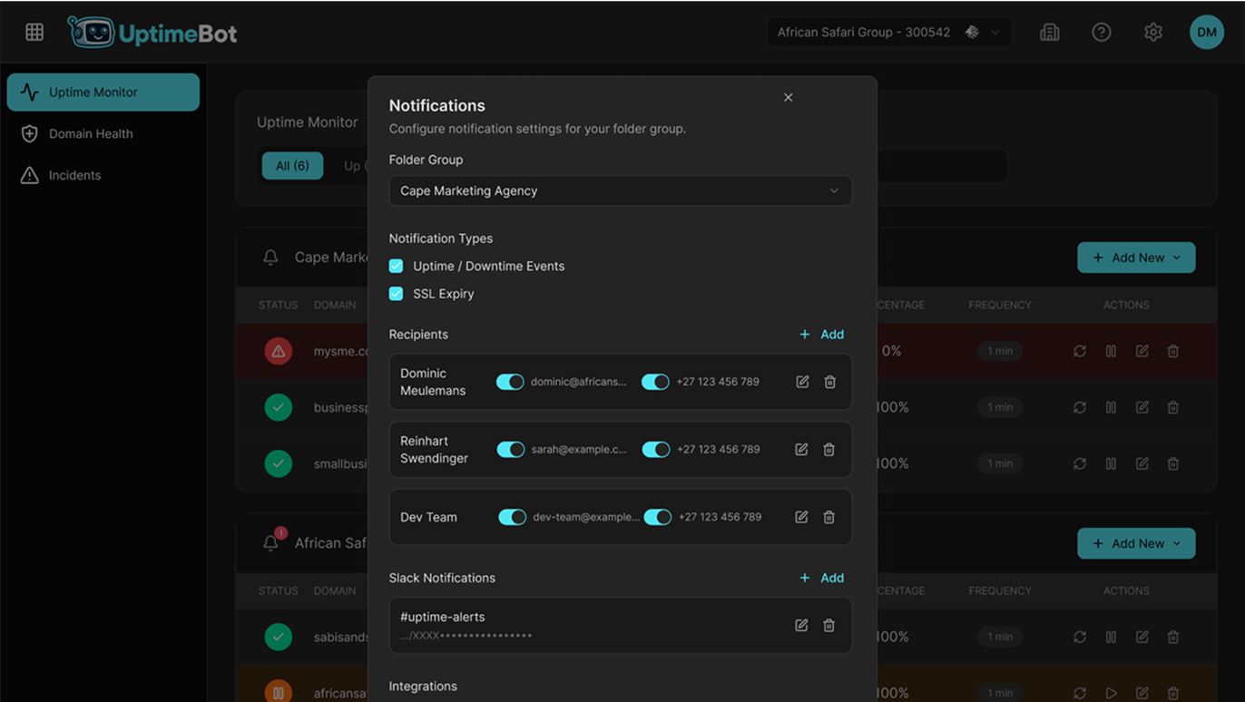
Task: Edit Dominic Meulemans recipient entry
Action: point(802,382)
